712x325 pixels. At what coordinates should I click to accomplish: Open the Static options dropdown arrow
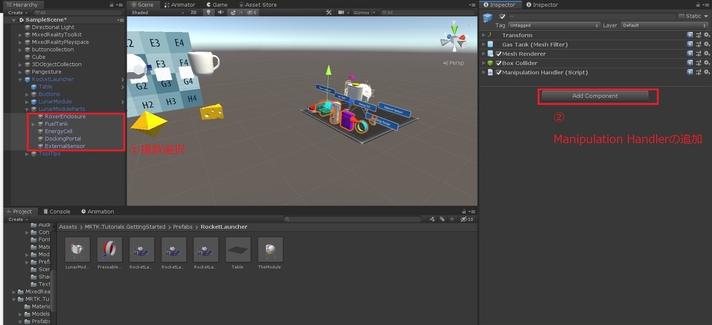click(x=707, y=17)
